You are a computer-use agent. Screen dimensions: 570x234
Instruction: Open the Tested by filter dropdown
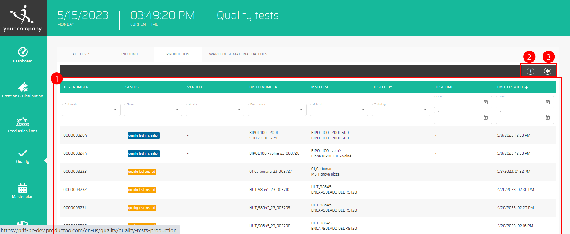[425, 110]
